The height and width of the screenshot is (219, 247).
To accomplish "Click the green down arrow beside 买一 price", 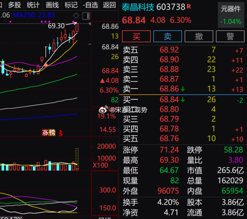I will [x=183, y=100].
